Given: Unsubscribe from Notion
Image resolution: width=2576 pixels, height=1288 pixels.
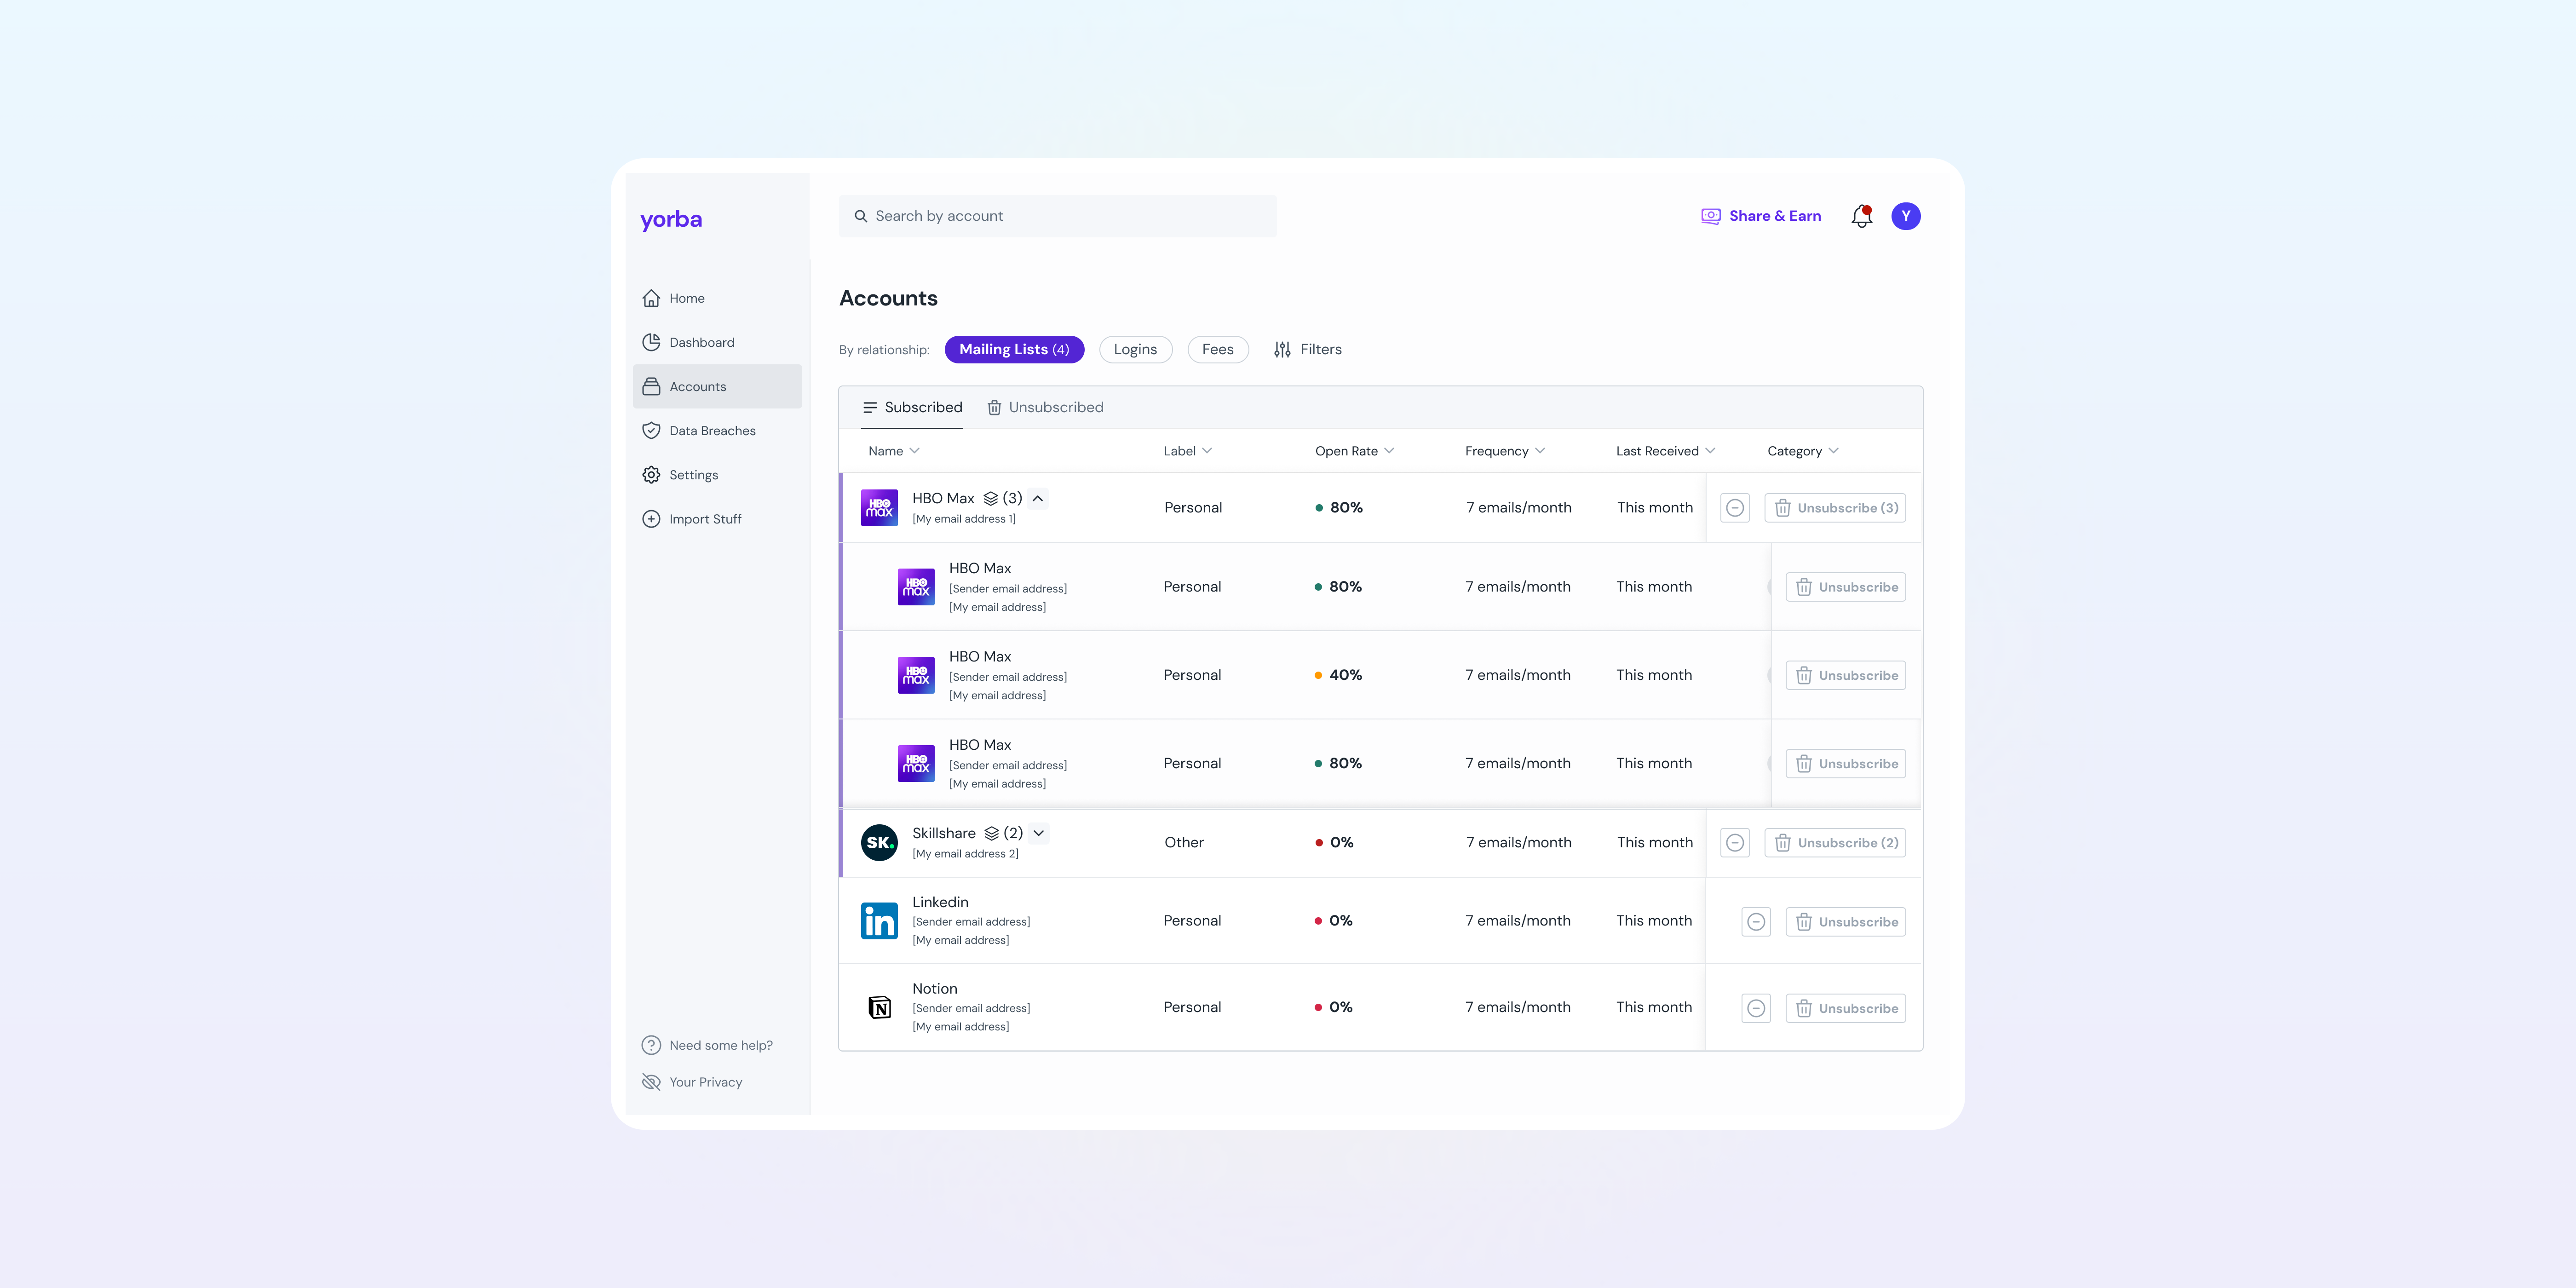Looking at the screenshot, I should coord(1846,1008).
